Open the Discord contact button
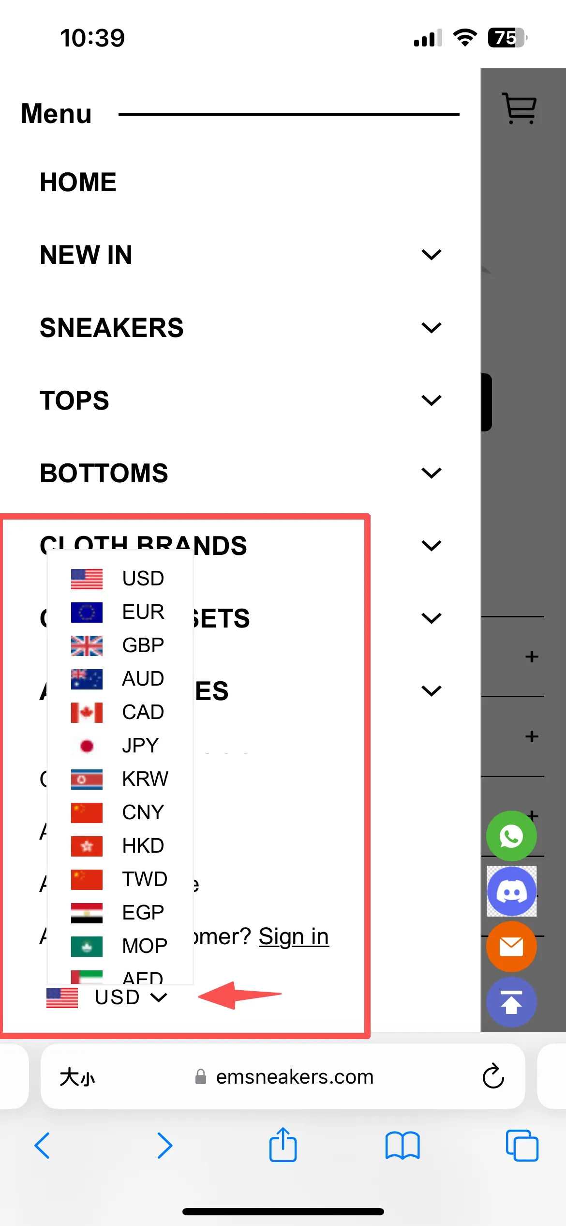This screenshot has height=1226, width=566. coord(511,891)
